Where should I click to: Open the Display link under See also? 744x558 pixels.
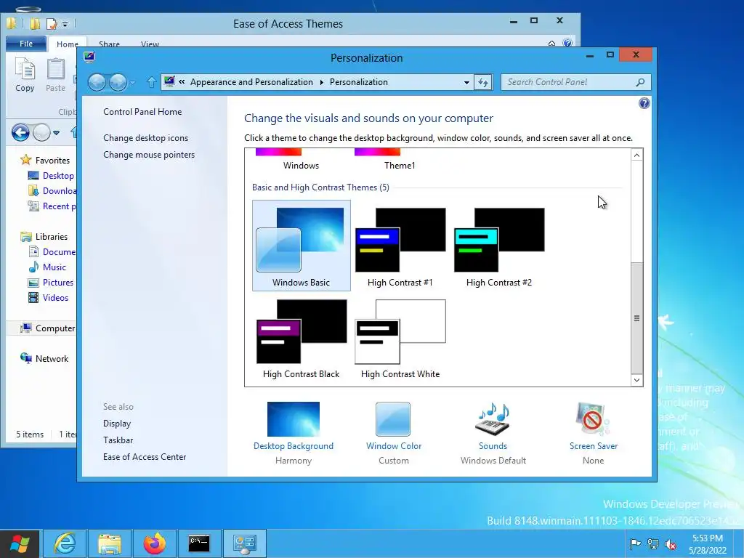[x=117, y=424]
